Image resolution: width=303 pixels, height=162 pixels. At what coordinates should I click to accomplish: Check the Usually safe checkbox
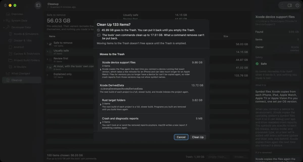50,52
